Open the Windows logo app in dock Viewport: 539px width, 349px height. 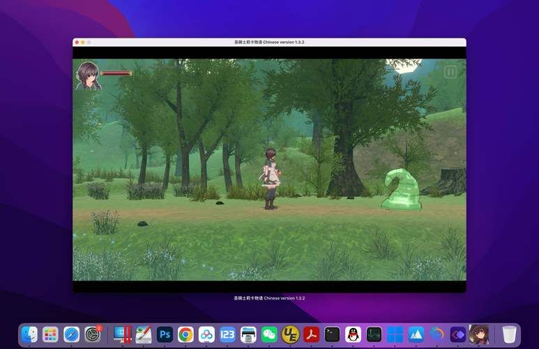[395, 334]
